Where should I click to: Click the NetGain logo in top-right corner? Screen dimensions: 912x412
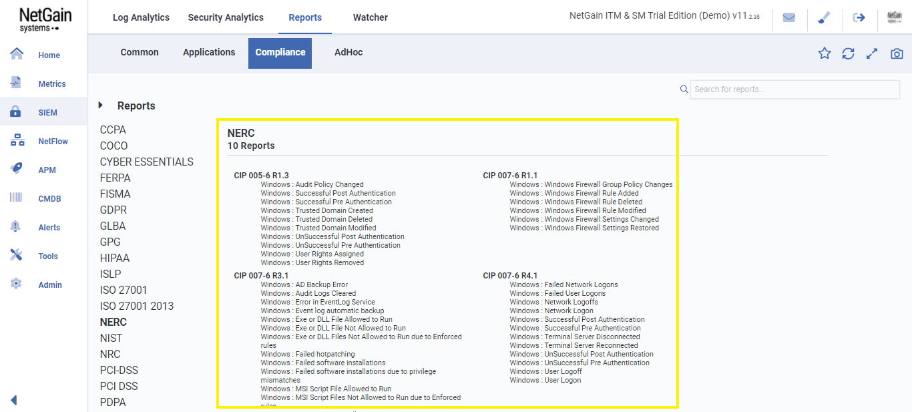(x=894, y=17)
